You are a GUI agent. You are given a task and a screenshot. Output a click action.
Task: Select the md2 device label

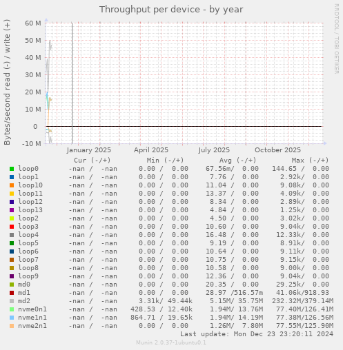point(24,301)
